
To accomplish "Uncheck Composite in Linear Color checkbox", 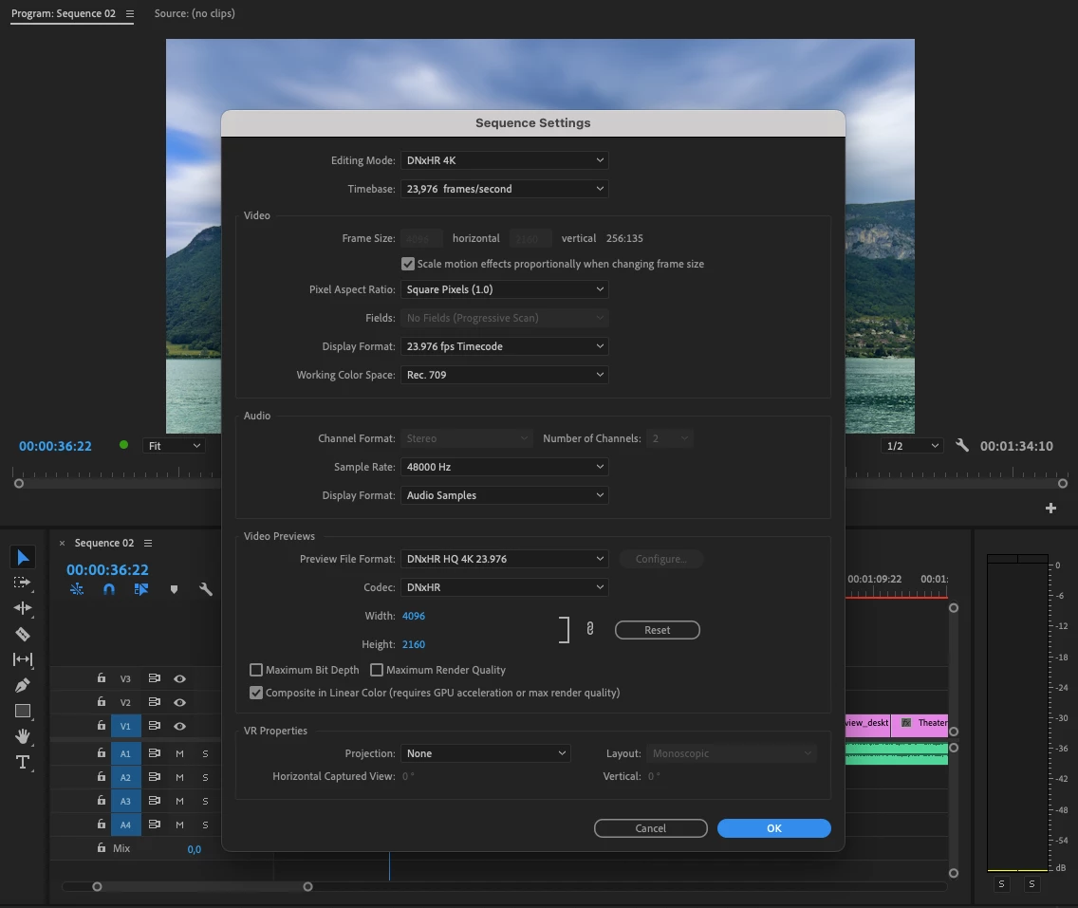I will (256, 693).
